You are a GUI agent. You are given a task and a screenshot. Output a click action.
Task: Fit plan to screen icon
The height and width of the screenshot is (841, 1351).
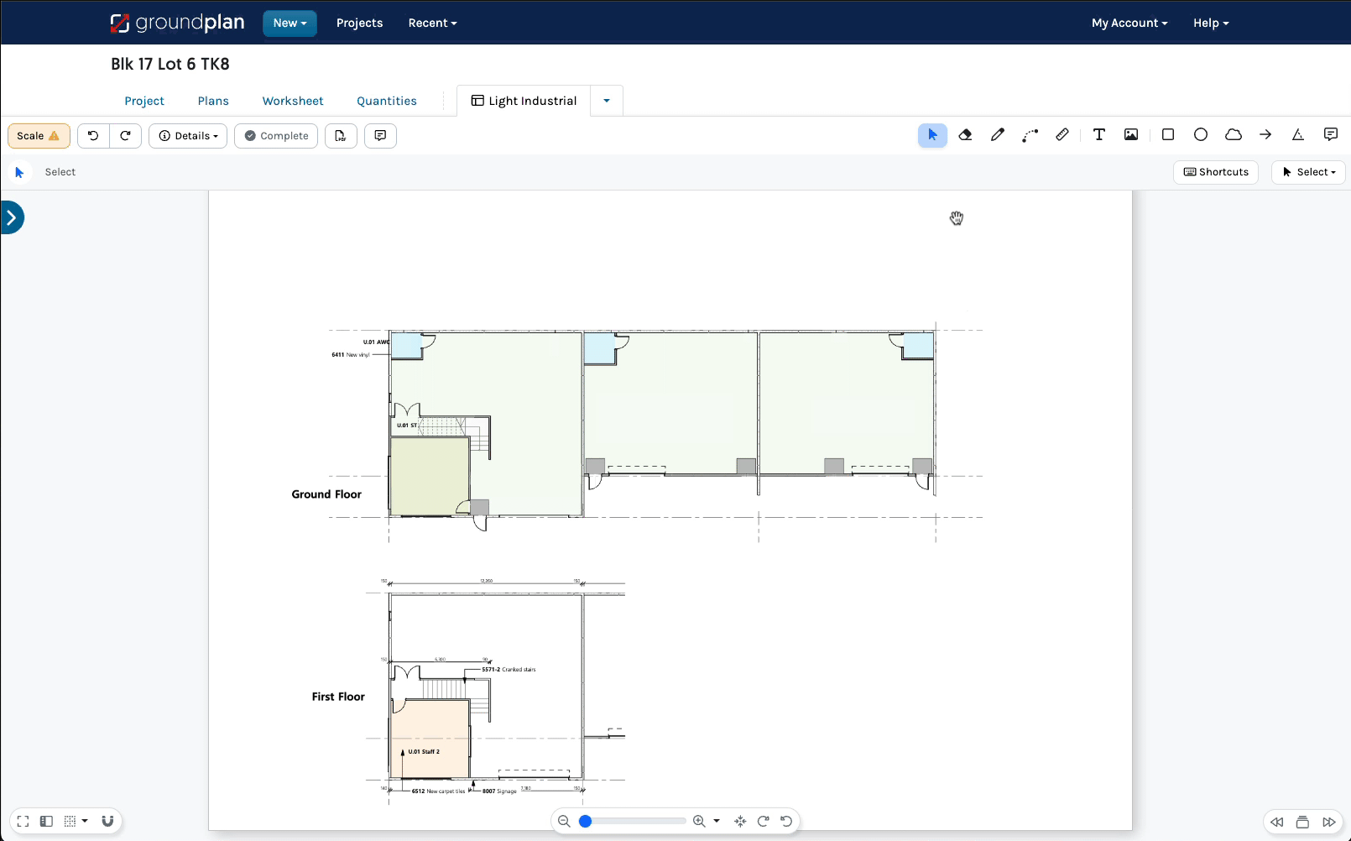[x=740, y=822]
